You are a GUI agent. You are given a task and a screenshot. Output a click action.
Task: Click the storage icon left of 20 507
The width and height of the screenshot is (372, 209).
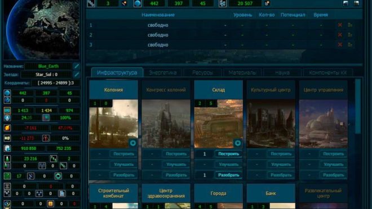[222, 3]
